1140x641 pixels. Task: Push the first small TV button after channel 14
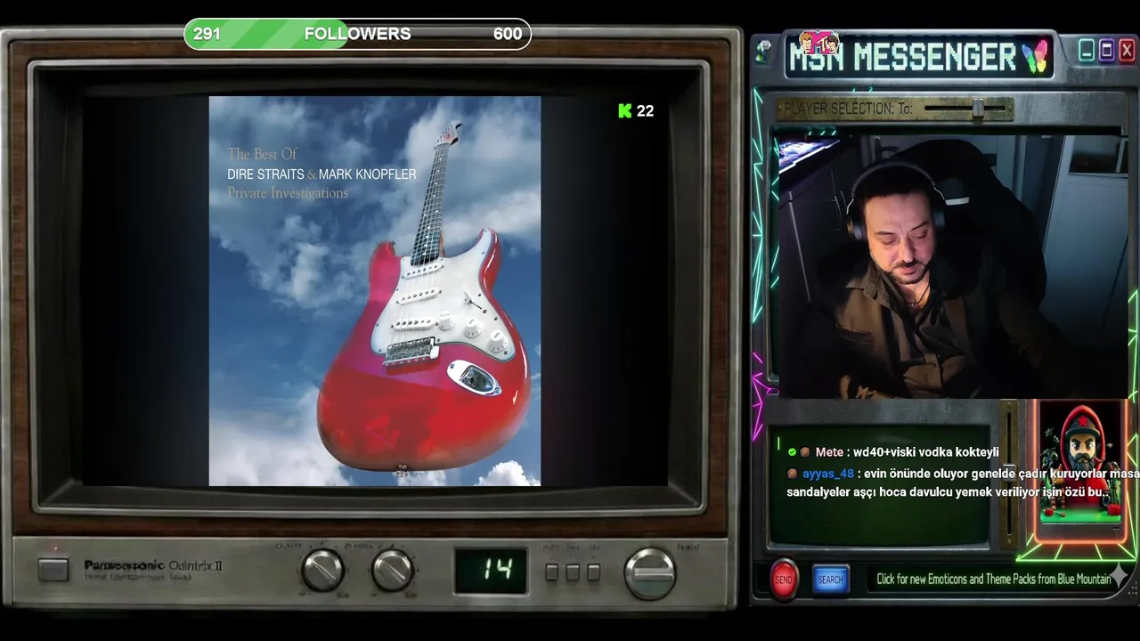coord(552,572)
